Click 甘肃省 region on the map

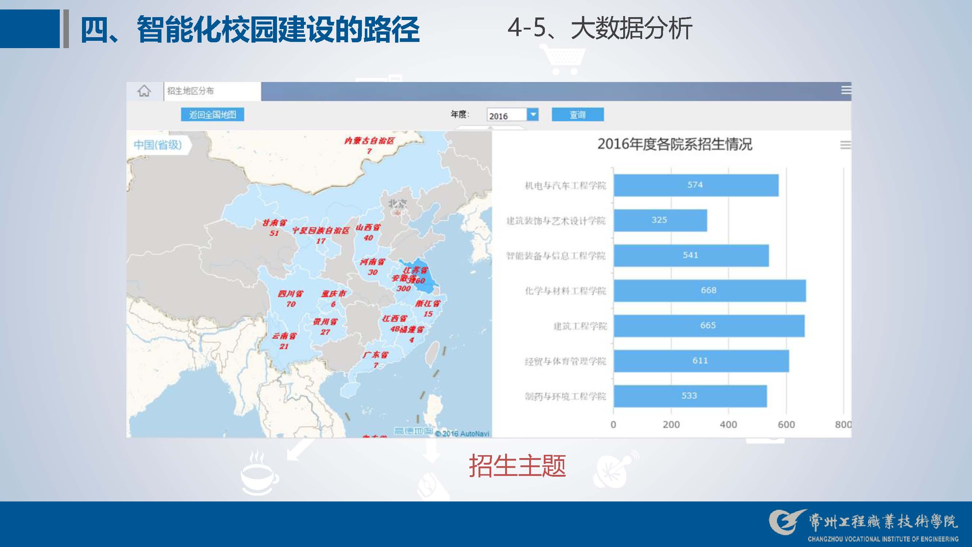(274, 223)
